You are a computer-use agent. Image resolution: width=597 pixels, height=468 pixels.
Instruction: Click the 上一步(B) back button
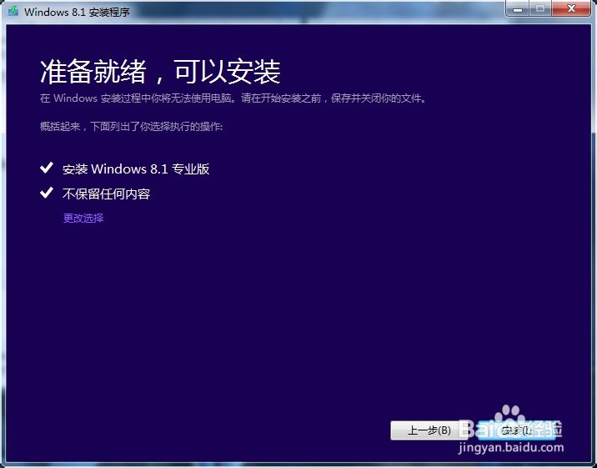point(429,430)
